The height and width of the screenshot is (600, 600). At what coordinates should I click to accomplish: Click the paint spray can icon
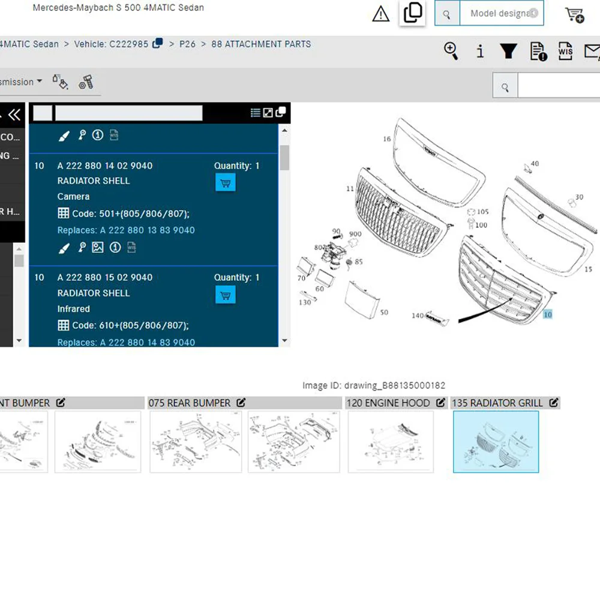[x=61, y=82]
